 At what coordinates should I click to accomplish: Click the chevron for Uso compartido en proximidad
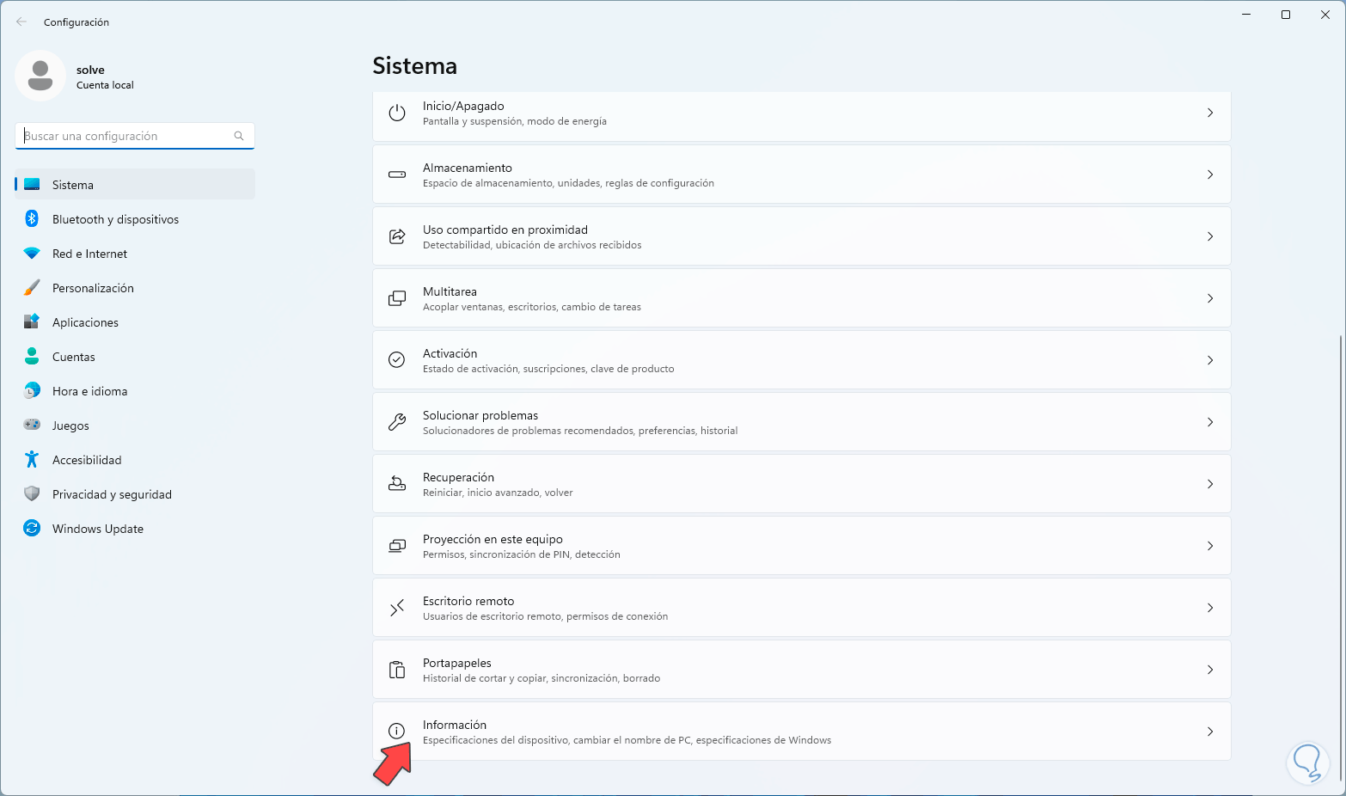pyautogui.click(x=1210, y=236)
